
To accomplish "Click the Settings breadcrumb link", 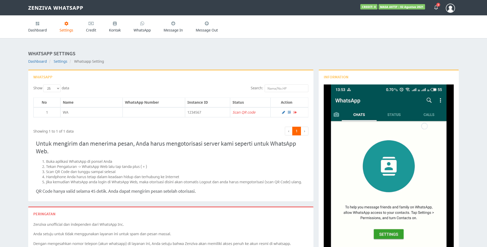I will click(60, 61).
